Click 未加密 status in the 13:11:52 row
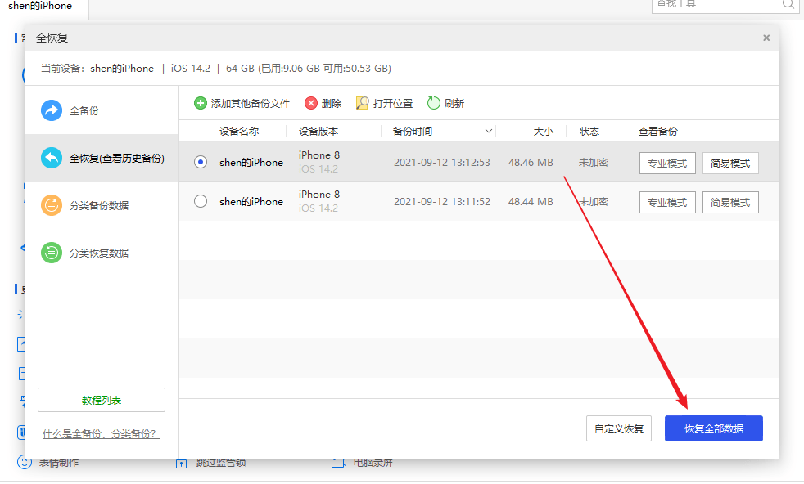 coord(594,202)
